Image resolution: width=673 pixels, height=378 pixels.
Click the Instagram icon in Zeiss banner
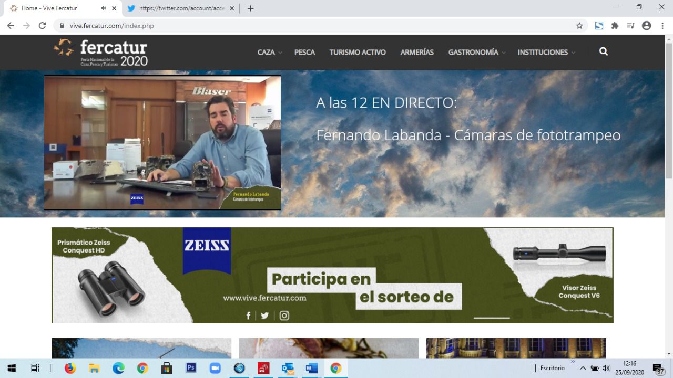(284, 316)
